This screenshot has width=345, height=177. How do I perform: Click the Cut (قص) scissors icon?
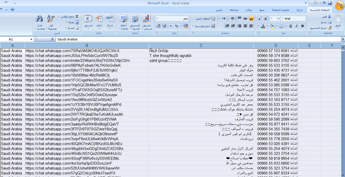(x=329, y=17)
